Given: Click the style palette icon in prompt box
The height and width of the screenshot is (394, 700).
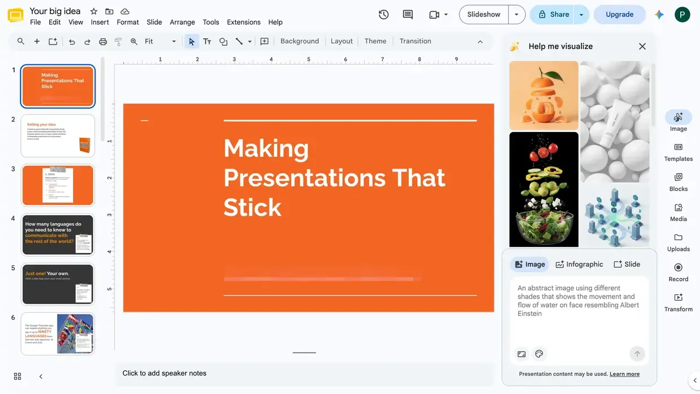Looking at the screenshot, I should [x=539, y=354].
